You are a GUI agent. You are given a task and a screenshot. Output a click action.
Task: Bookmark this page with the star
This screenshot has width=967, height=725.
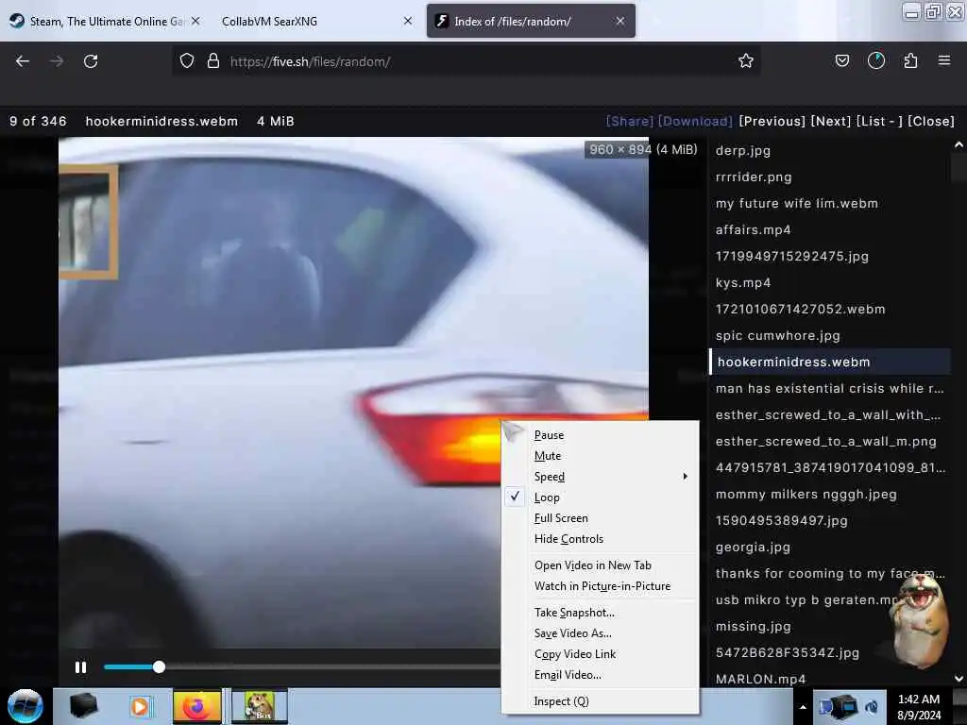click(x=746, y=60)
